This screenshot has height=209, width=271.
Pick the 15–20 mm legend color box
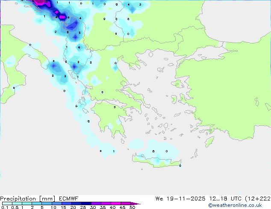tap(66, 203)
